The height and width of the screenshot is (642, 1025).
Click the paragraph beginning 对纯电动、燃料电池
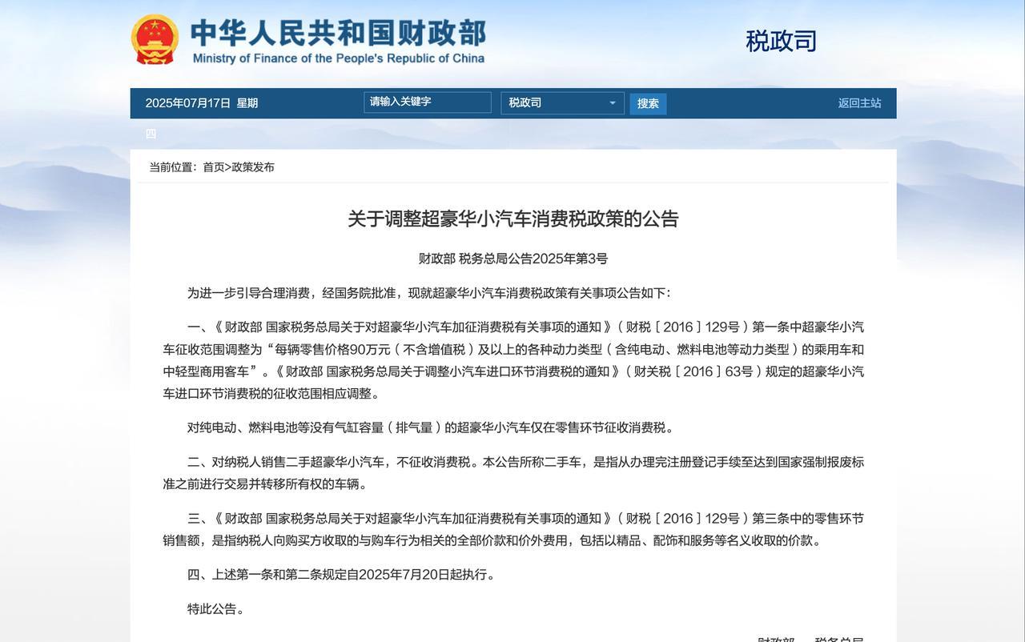[x=431, y=427]
